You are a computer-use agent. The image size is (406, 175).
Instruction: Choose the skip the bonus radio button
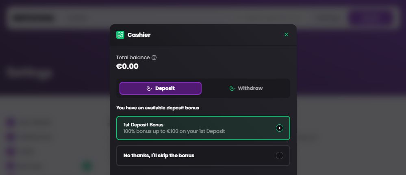point(280,156)
